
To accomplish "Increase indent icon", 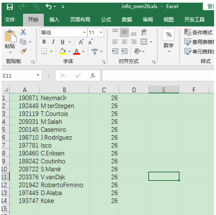I will pyautogui.click(x=124, y=51).
